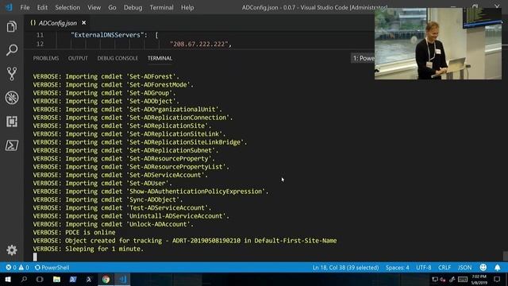Click the PowerShell session status item
508x286 pixels.
52,268
